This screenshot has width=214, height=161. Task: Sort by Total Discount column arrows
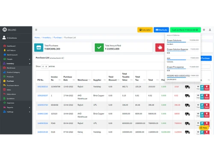tap(118, 80)
